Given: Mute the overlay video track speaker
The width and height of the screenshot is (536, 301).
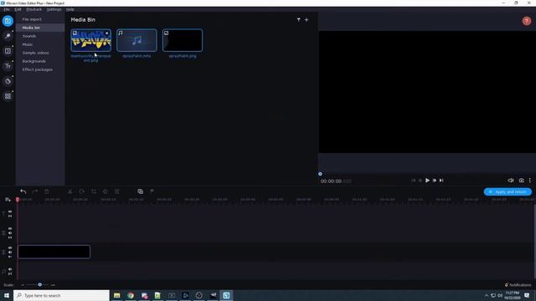Looking at the screenshot, I should pyautogui.click(x=10, y=233).
